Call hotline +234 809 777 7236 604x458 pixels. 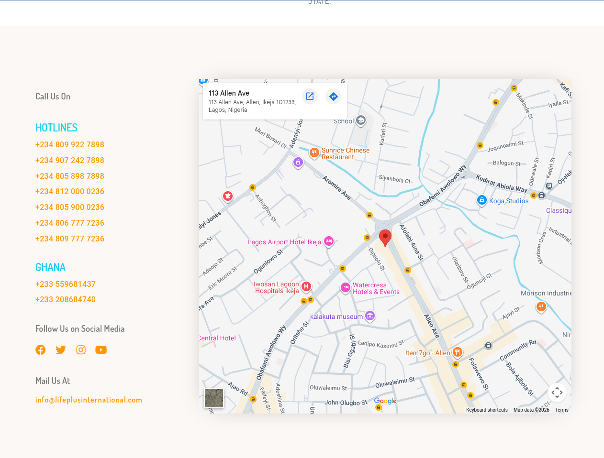click(x=70, y=239)
